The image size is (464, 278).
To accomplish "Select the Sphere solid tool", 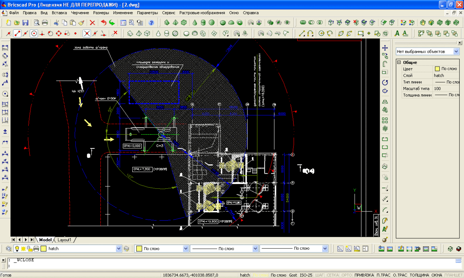I will tap(212, 22).
